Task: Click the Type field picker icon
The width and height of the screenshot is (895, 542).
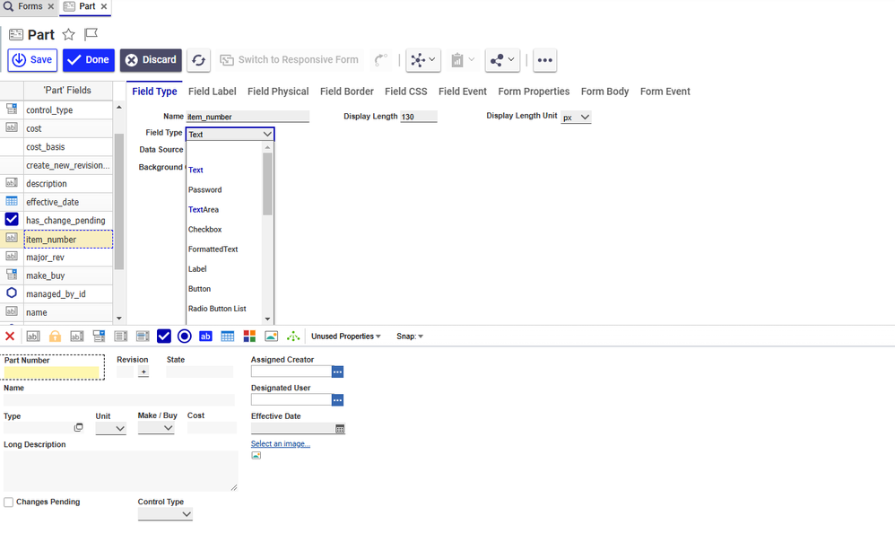Action: point(78,427)
